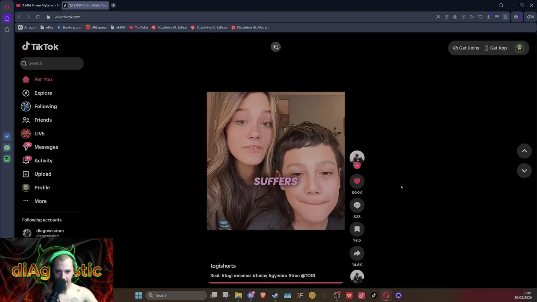Viewport: 537px width, 302px height.
Task: Open Opera downloads icon
Action: tap(488, 17)
